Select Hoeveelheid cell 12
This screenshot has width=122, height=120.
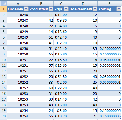(83, 15)
